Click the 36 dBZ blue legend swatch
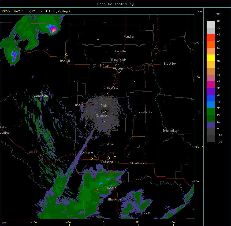 pos(211,98)
